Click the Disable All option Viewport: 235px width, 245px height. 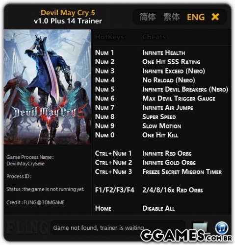coord(158,208)
